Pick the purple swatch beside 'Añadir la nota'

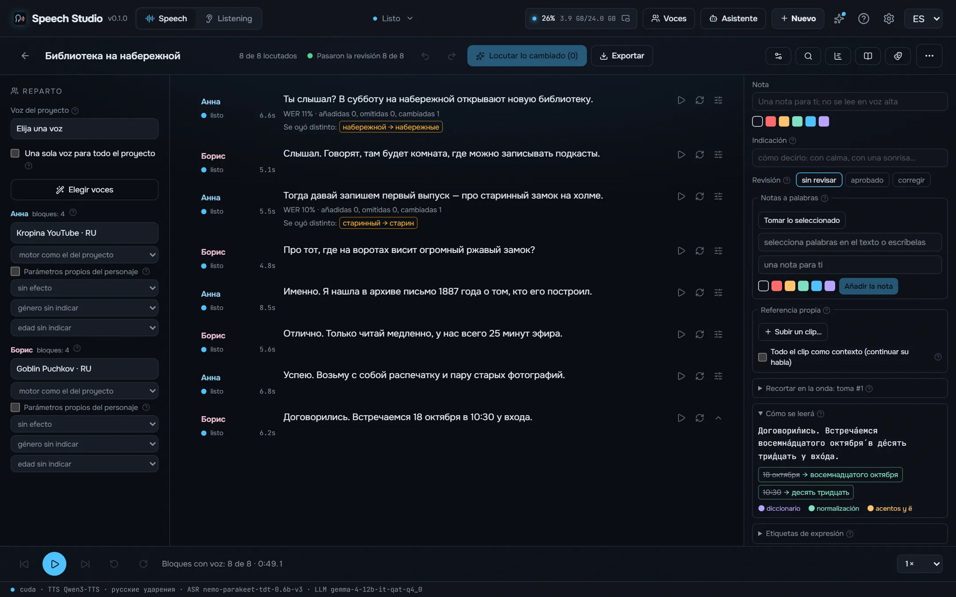click(x=830, y=286)
